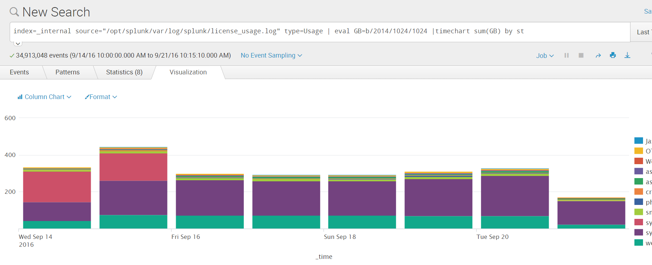Click the New Search heading
652x265 pixels.
pyautogui.click(x=56, y=12)
